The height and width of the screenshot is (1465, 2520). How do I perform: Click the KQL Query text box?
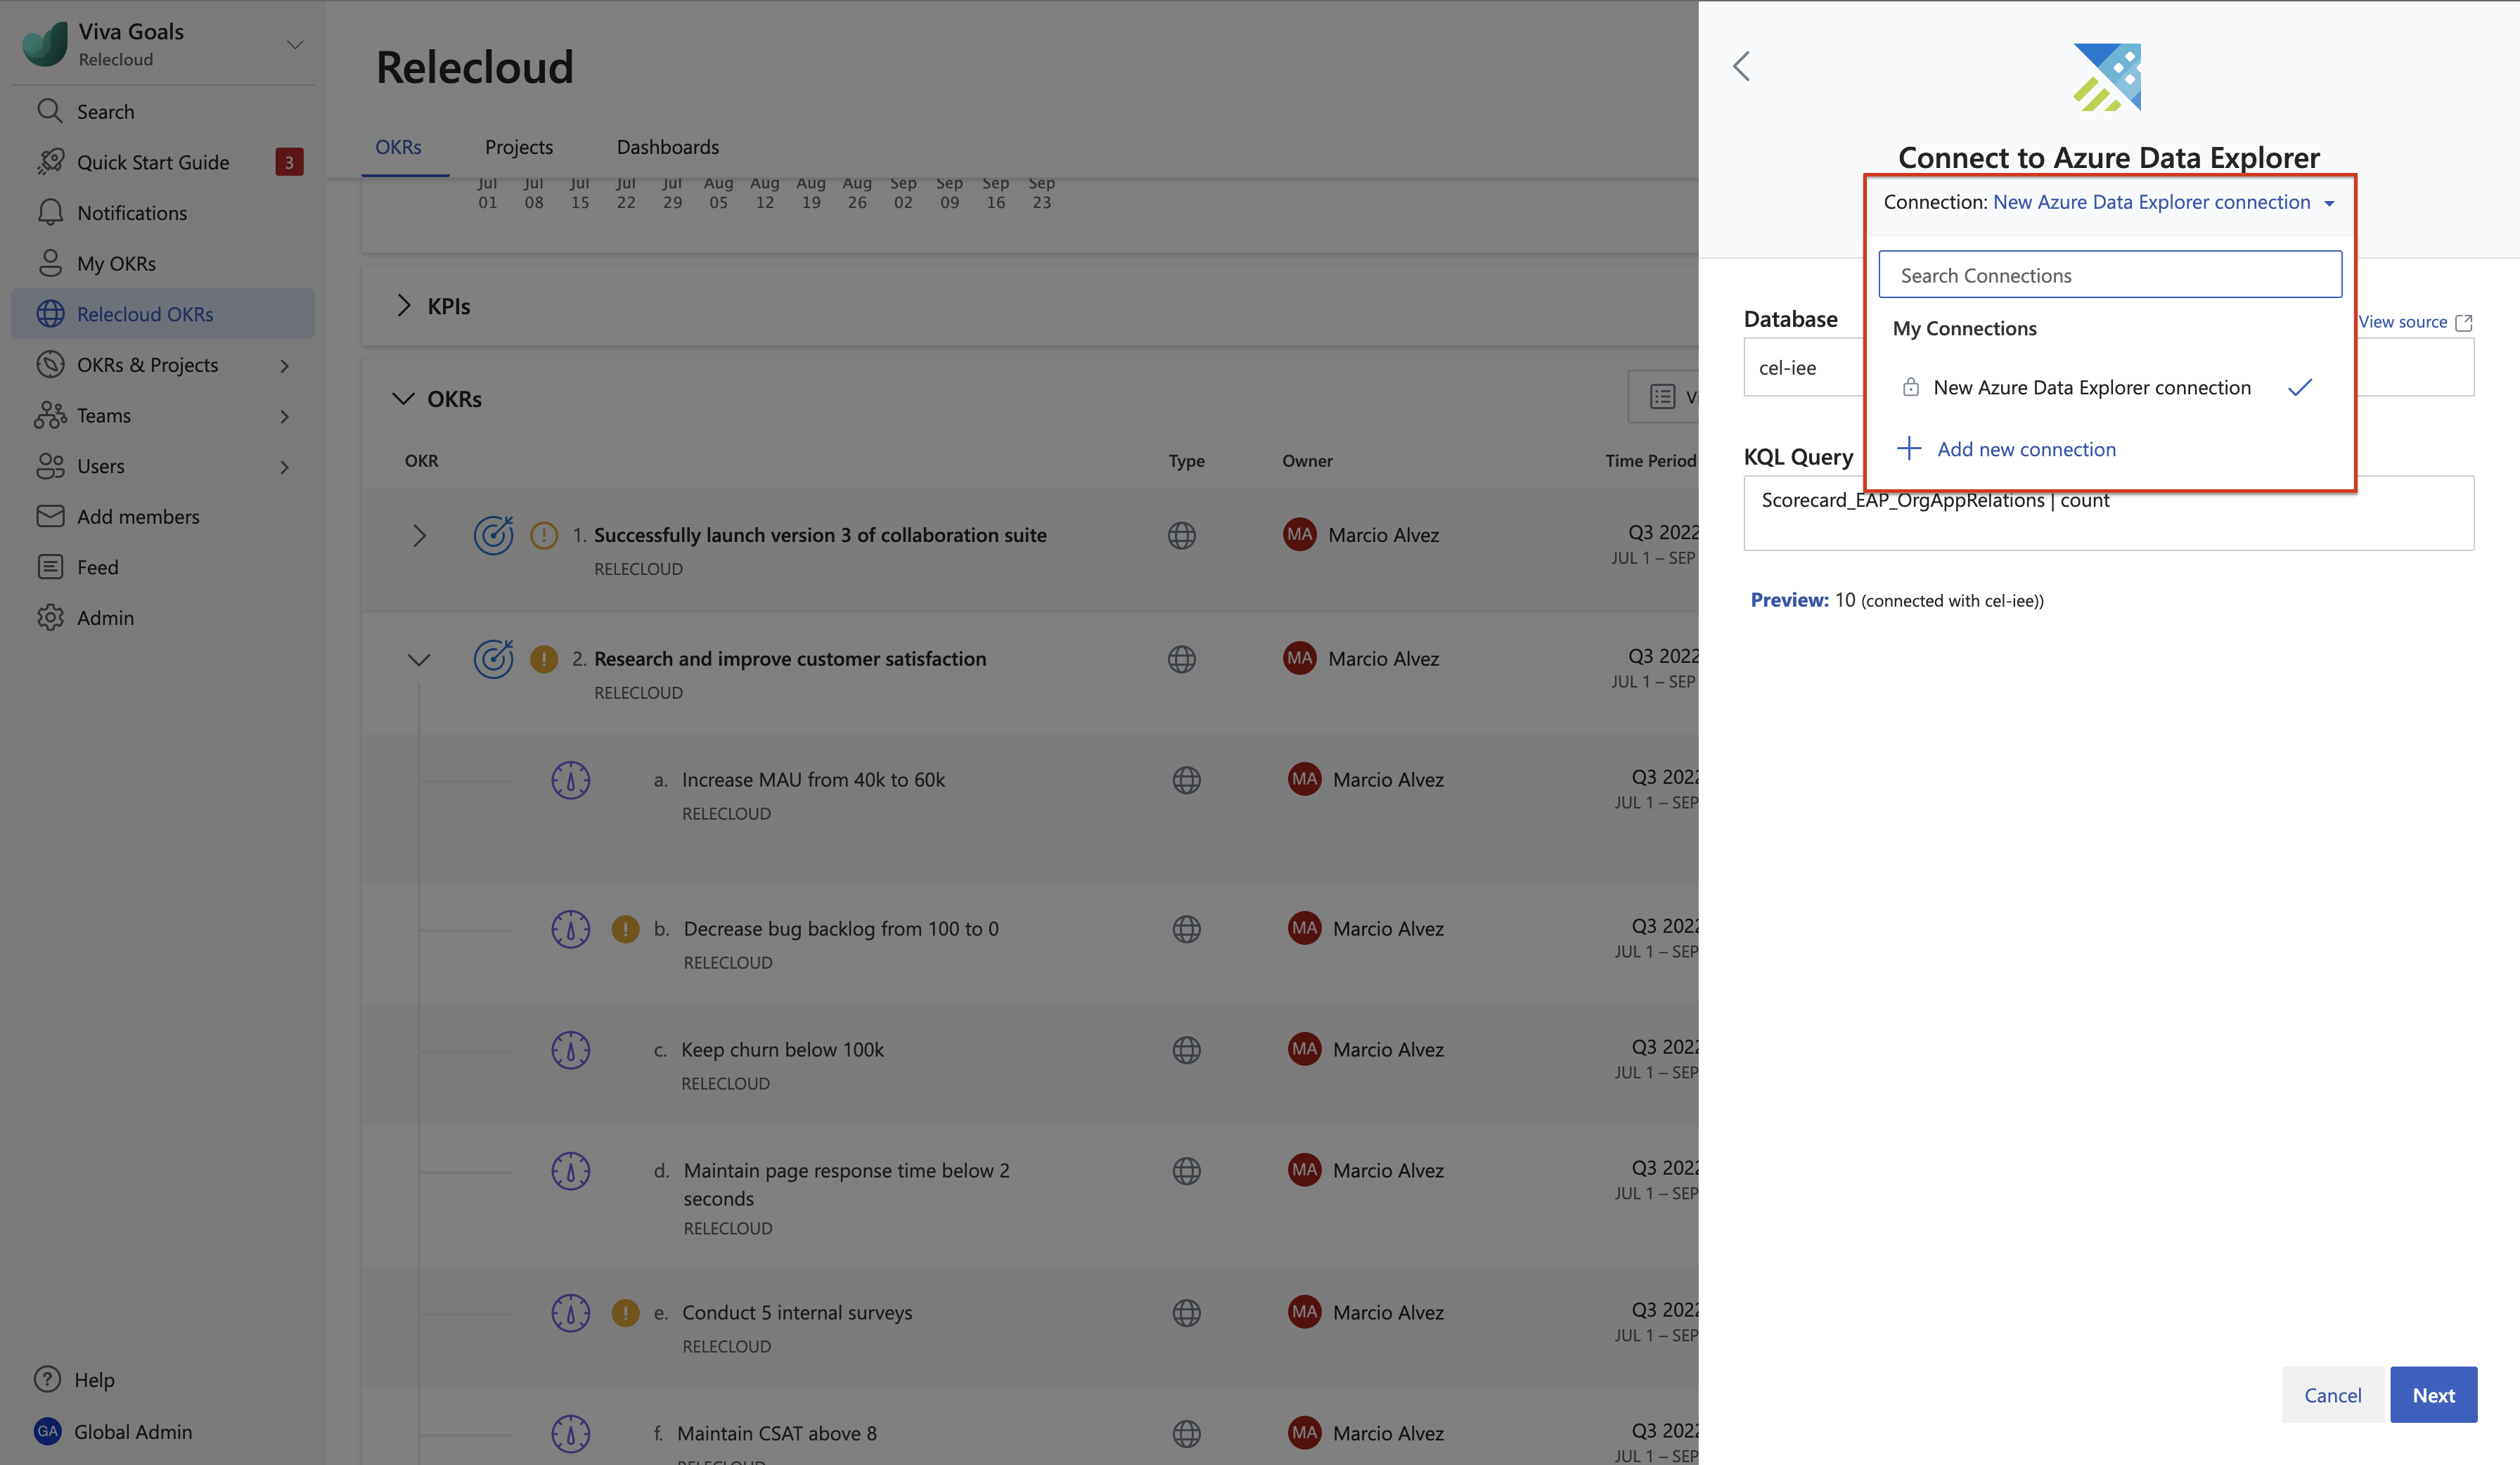[2109, 513]
